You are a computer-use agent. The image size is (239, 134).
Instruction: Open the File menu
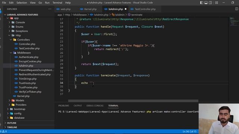tap(4, 3)
